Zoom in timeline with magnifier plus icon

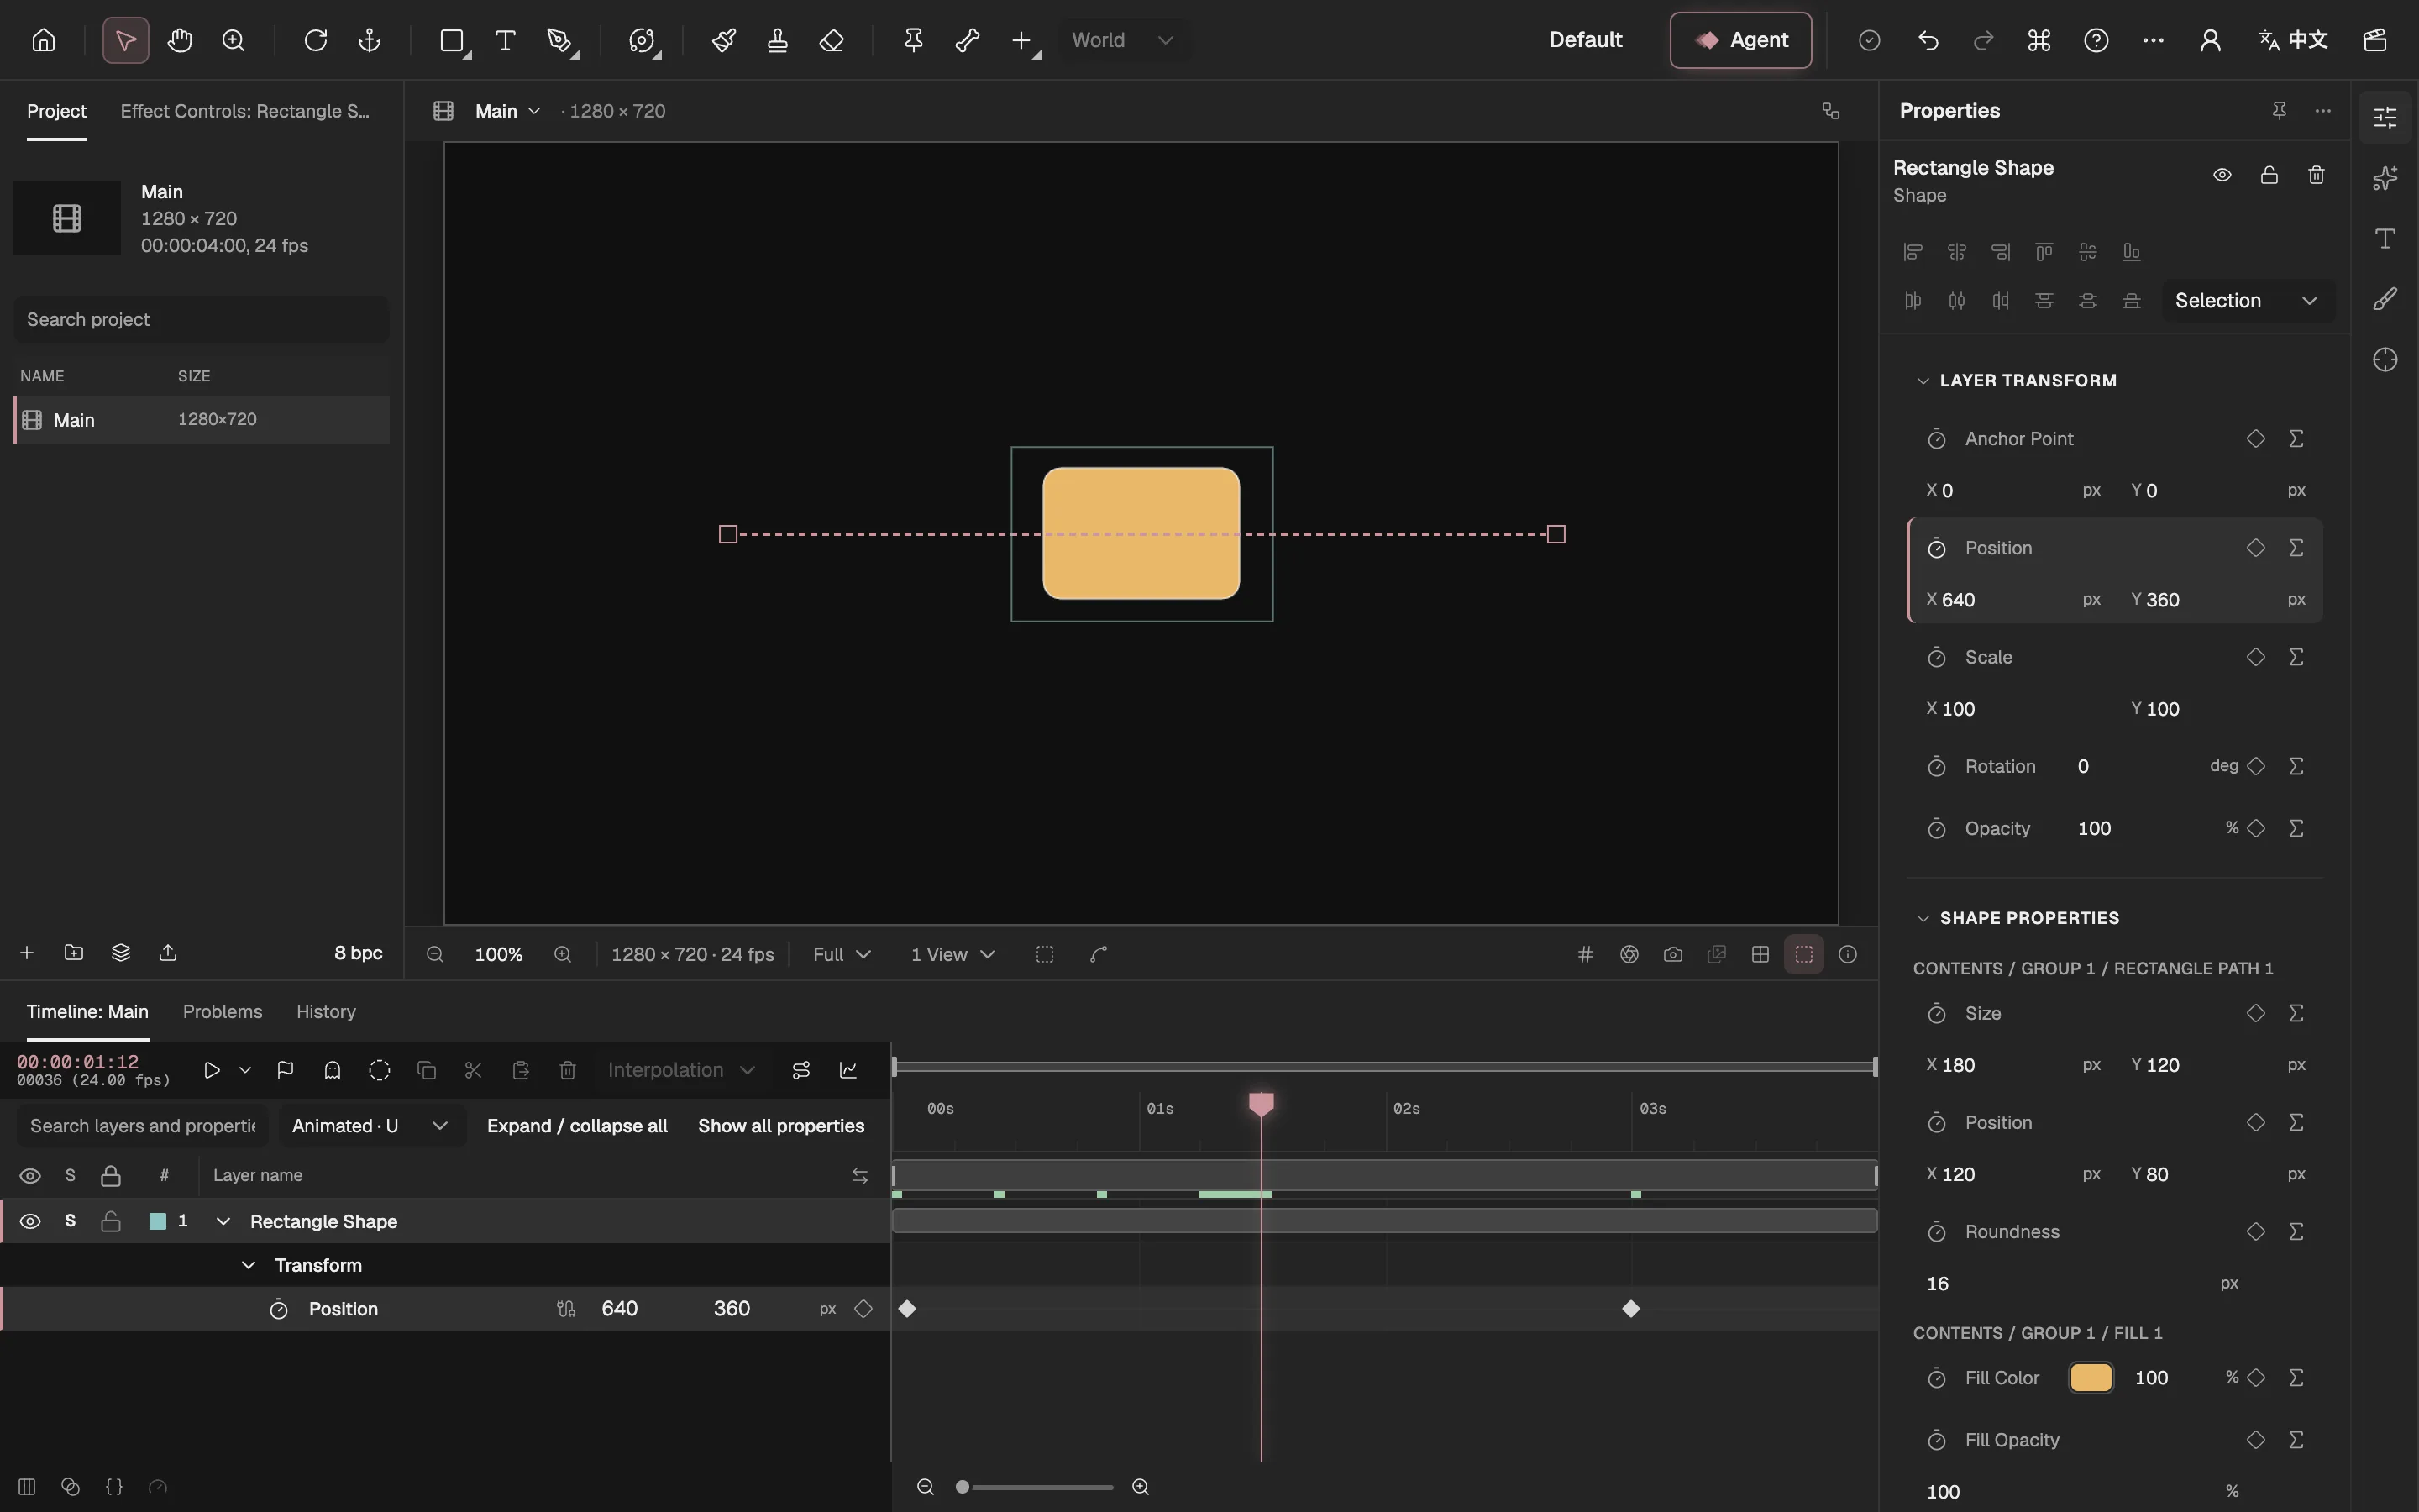coord(1141,1487)
